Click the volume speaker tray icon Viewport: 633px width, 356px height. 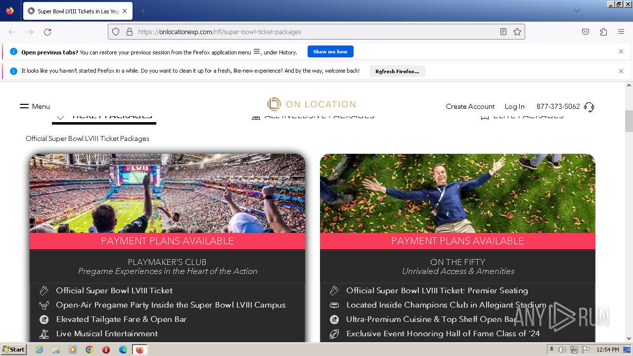(x=562, y=350)
